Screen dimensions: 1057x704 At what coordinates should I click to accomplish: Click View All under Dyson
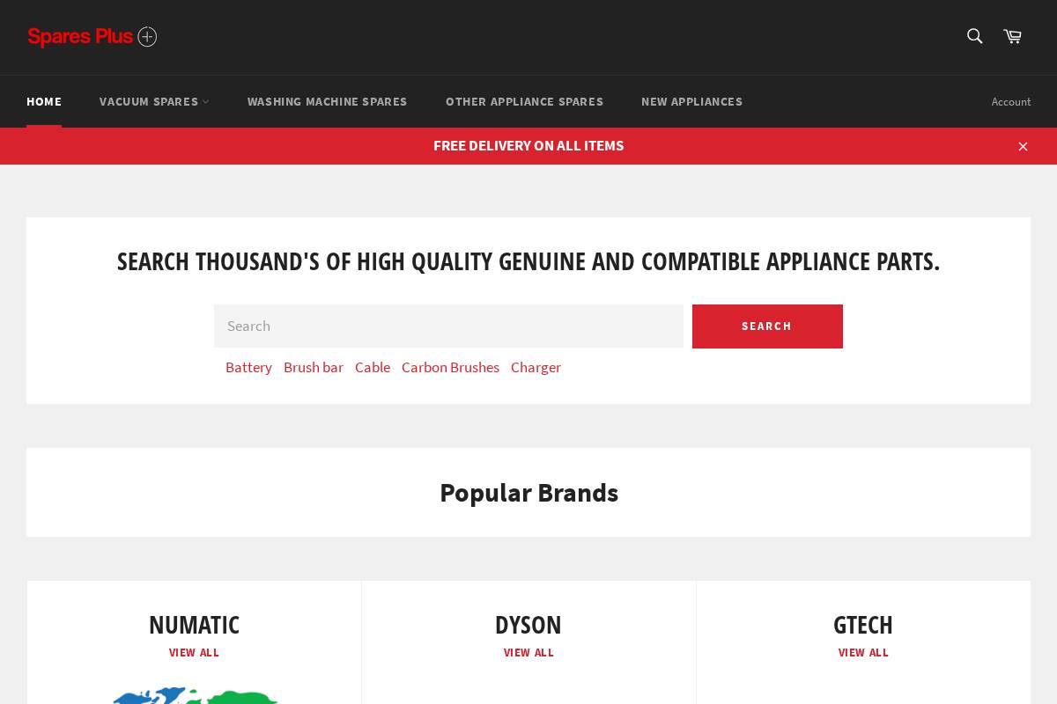coord(528,652)
